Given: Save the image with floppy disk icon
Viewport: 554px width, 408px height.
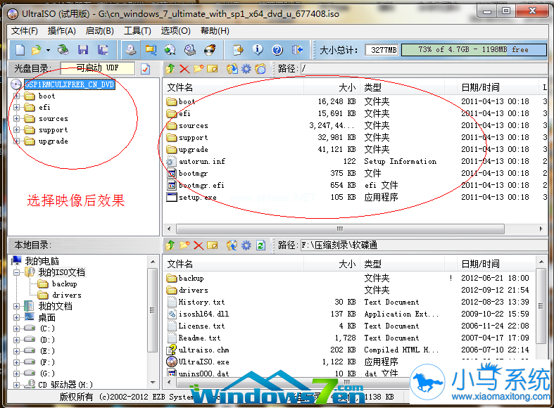Looking at the screenshot, I should (x=83, y=50).
